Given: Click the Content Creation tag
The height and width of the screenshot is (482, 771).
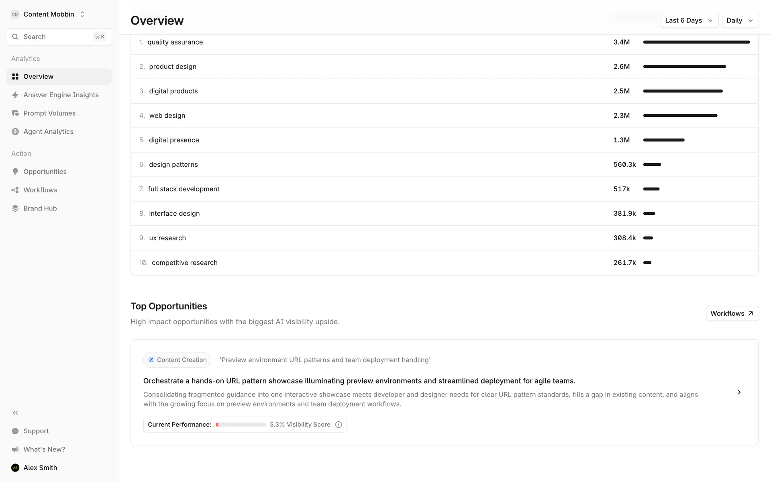Looking at the screenshot, I should [x=177, y=360].
